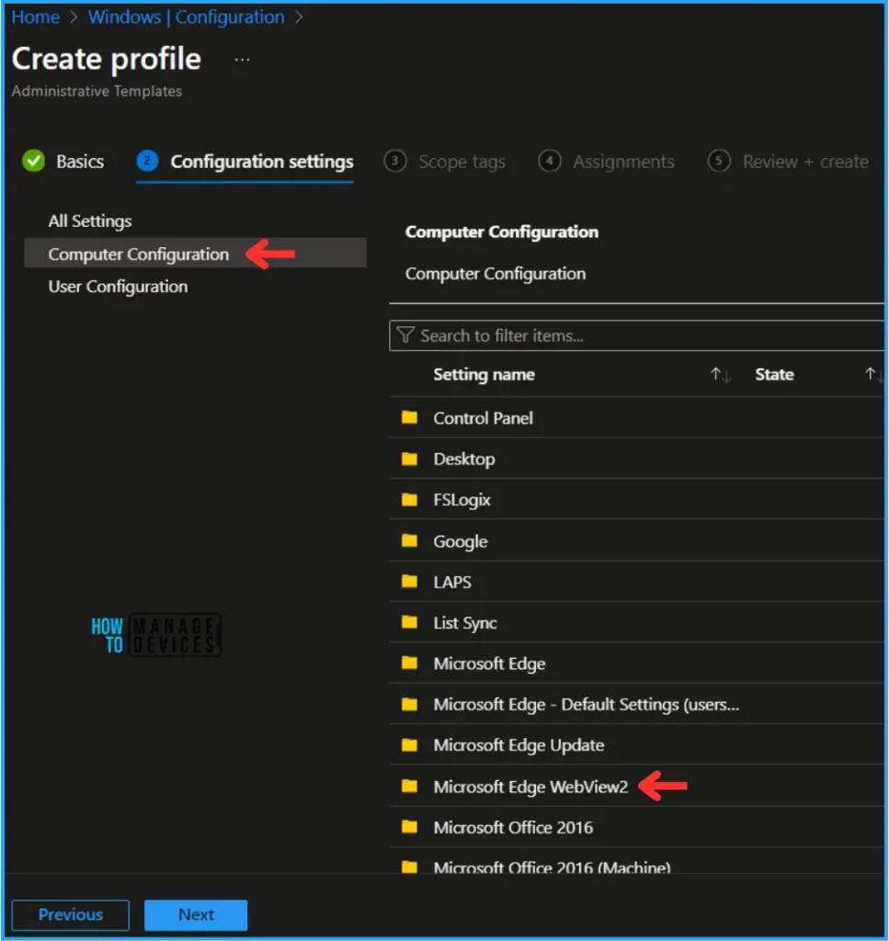Screen dimensions: 889x941
Task: Click the Next button
Action: (196, 914)
